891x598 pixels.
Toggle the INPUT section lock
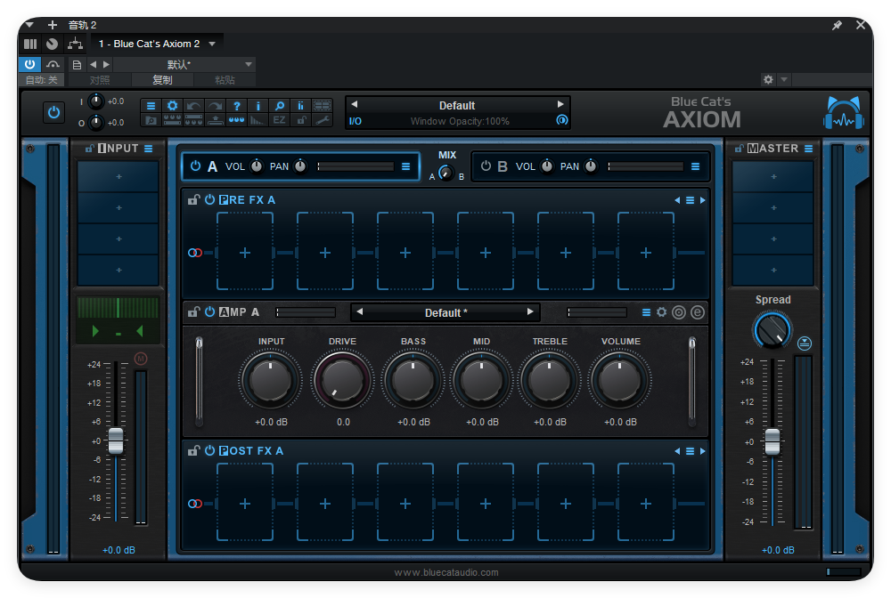[89, 148]
